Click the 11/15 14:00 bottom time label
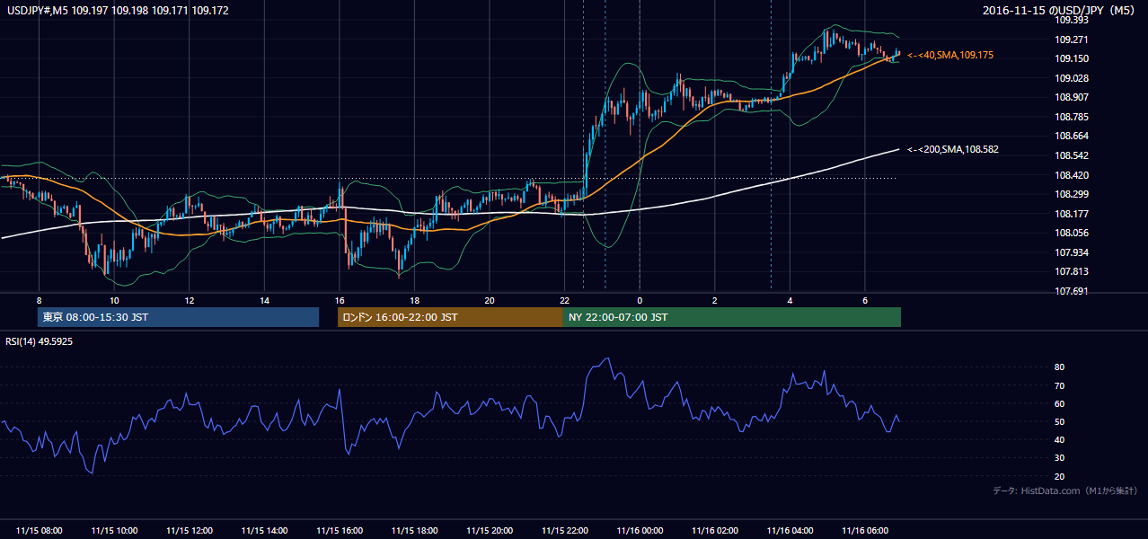The height and width of the screenshot is (539, 1148). 264,530
